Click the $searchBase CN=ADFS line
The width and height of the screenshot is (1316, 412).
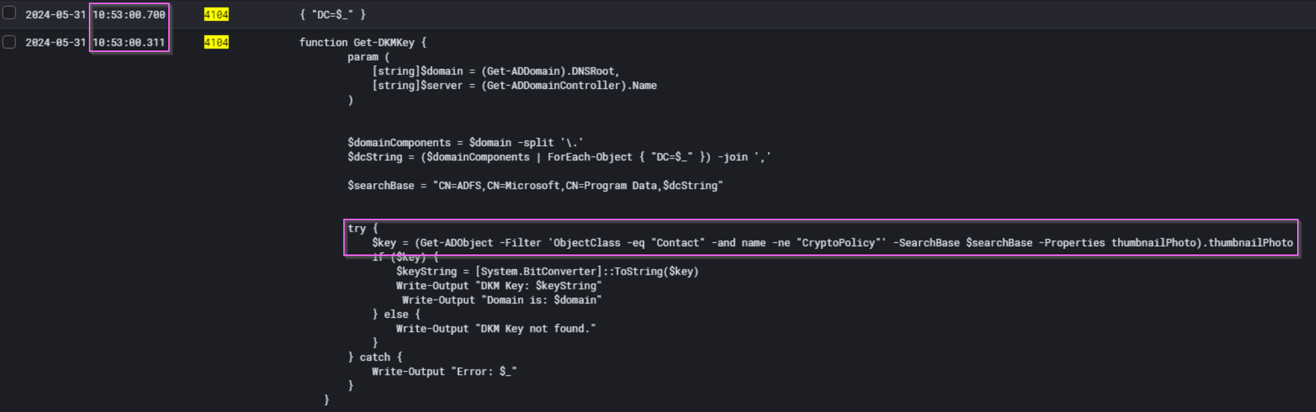(535, 185)
